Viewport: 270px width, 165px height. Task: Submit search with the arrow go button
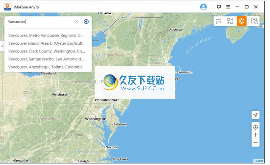click(86, 21)
